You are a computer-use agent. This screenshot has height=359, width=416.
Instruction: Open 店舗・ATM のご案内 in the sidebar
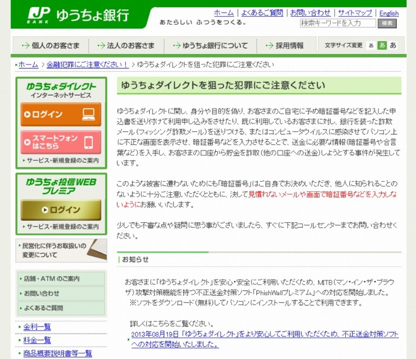coord(62,279)
